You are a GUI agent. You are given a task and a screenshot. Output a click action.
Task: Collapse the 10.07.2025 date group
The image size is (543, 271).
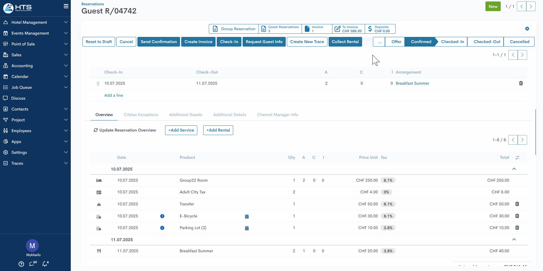tap(514, 169)
